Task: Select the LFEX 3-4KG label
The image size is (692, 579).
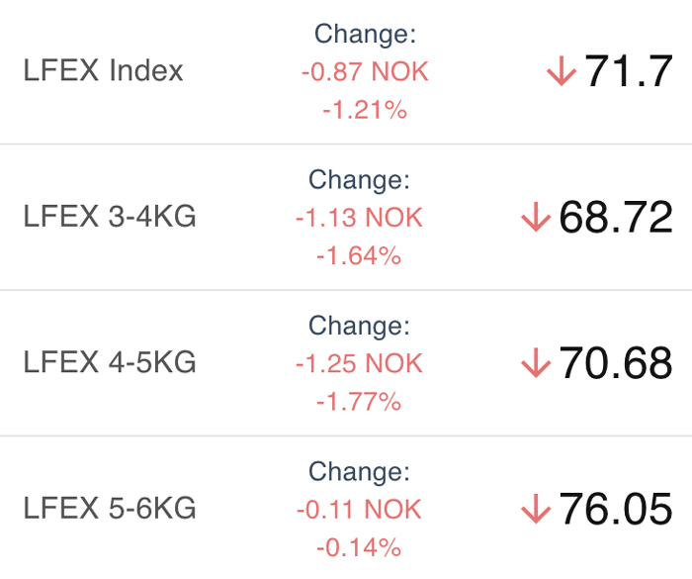Action: (110, 216)
